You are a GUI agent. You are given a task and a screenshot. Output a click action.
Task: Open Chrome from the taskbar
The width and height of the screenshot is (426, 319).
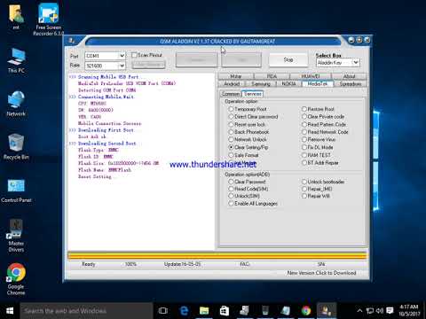306,311
